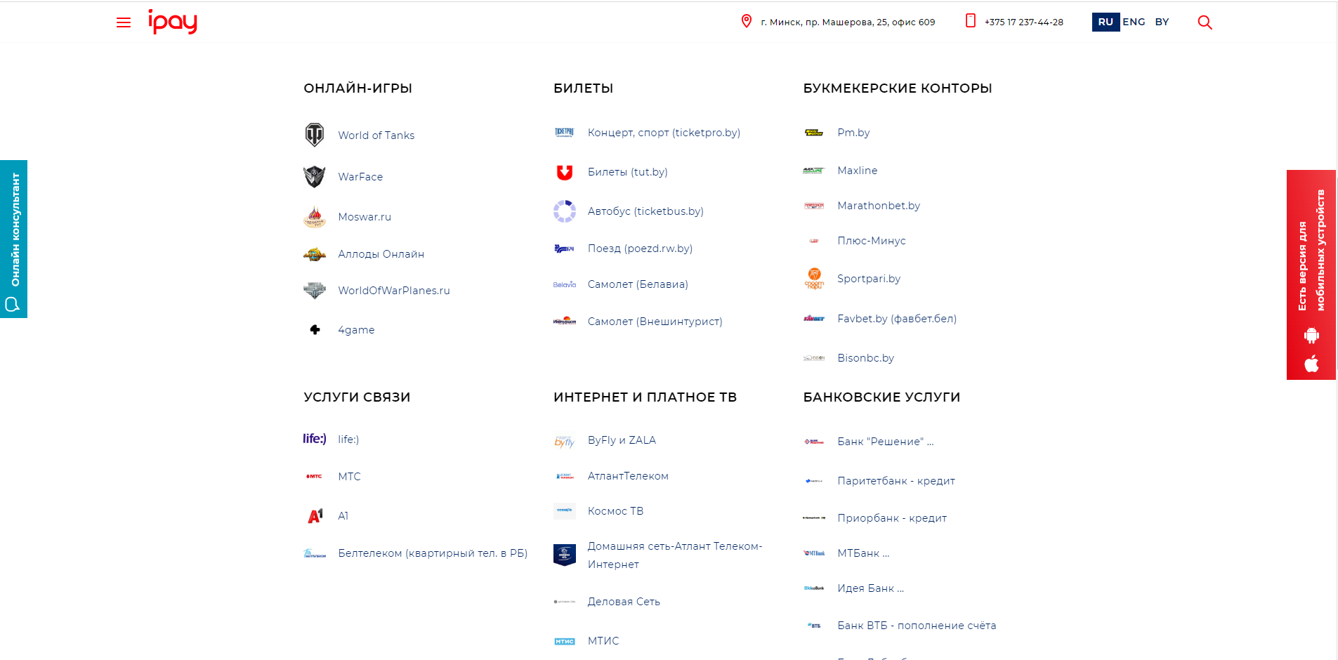Open the Онлайн консультант side tab

click(x=13, y=239)
